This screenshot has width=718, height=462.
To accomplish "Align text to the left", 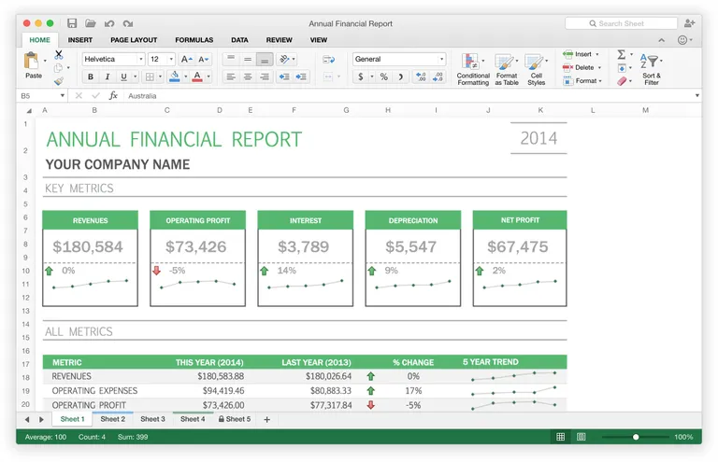I will point(231,77).
